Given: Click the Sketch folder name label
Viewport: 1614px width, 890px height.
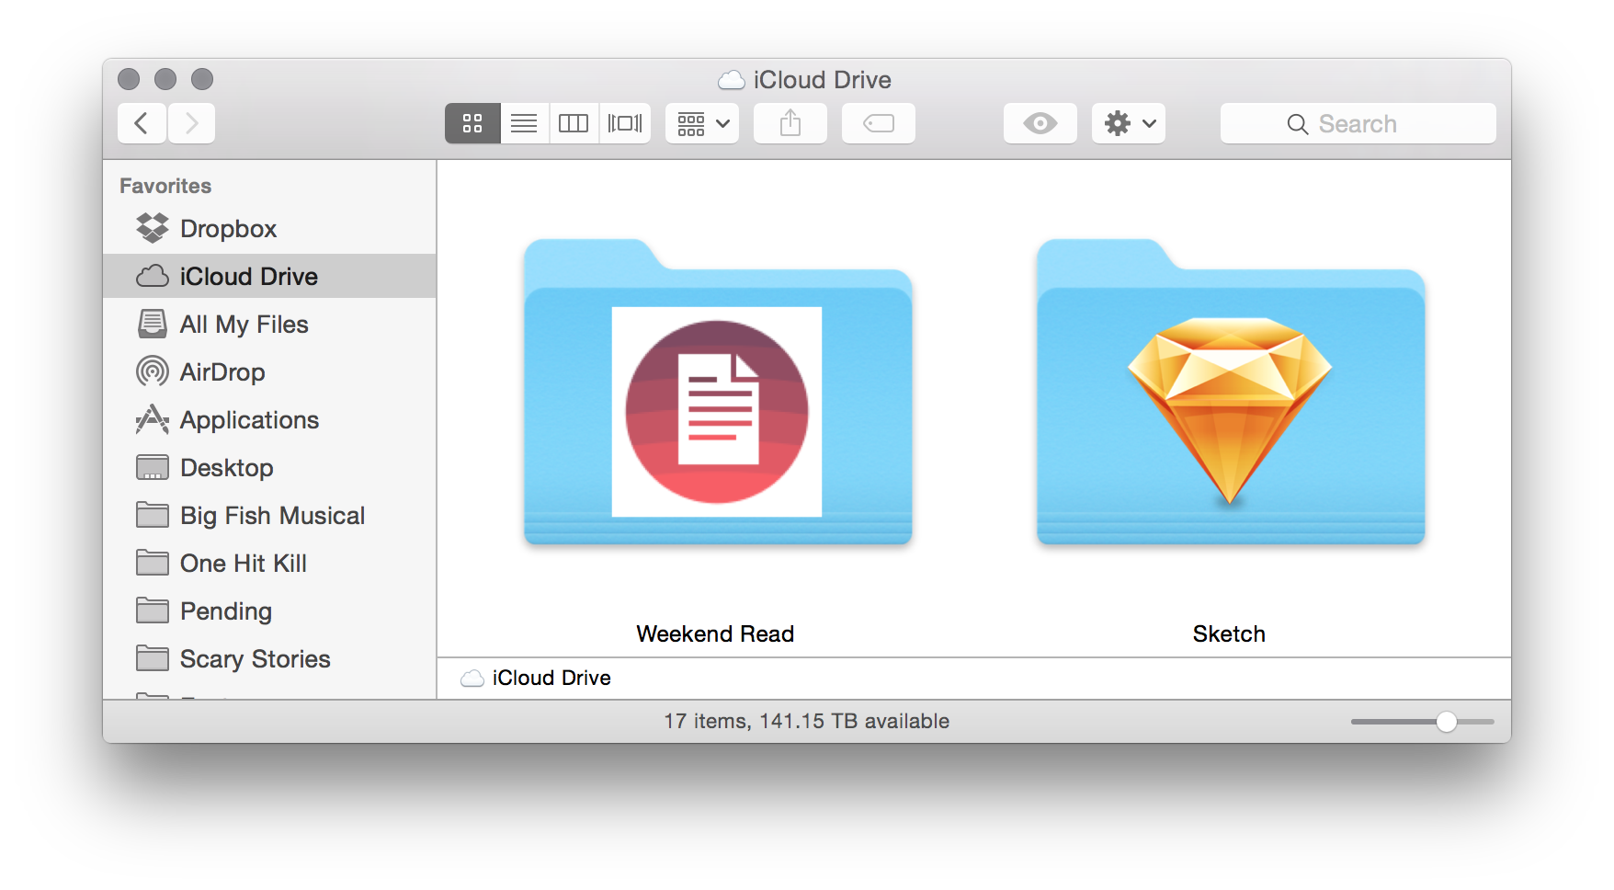Looking at the screenshot, I should pos(1229,633).
